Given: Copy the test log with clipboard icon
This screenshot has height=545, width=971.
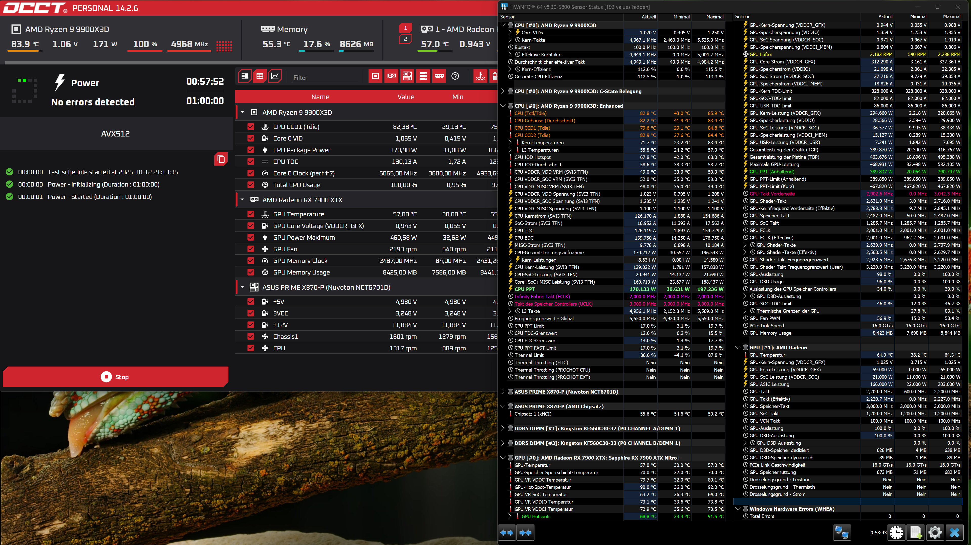Looking at the screenshot, I should pos(221,159).
